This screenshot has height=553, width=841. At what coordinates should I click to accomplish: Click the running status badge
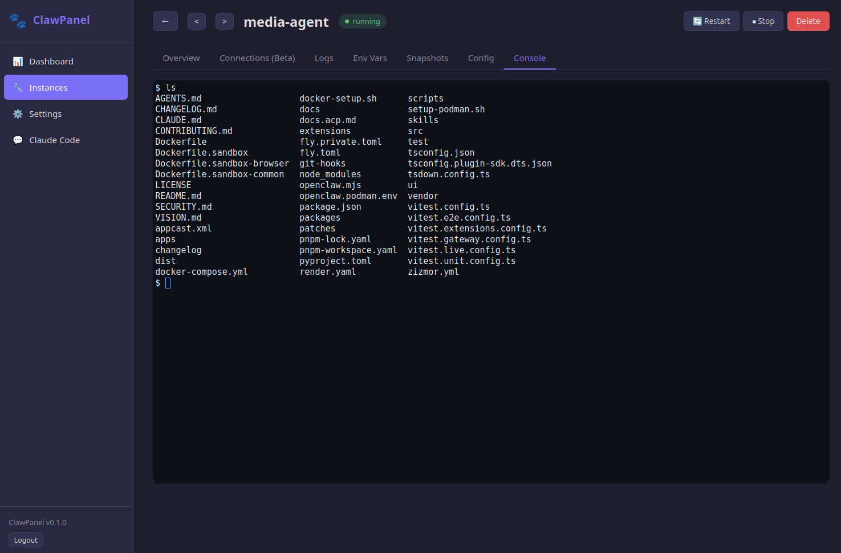click(x=362, y=21)
